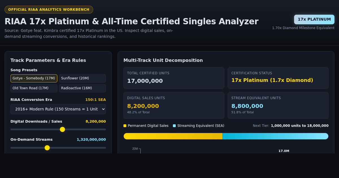Click the '1,000,000 units to 18,000,000' next tier text
The height and width of the screenshot is (178, 339).
coord(300,126)
